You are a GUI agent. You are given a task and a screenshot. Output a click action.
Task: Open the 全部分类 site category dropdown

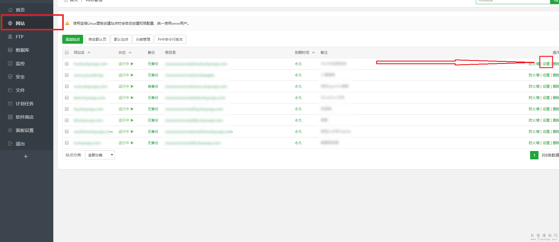(x=100, y=155)
